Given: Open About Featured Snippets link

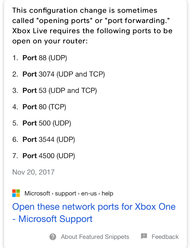Looking at the screenshot, I should [x=95, y=237].
